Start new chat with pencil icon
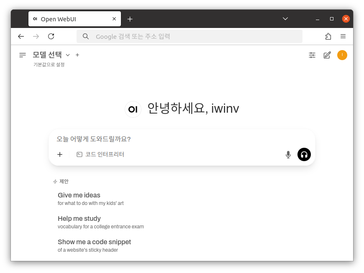The image size is (364, 273). [x=327, y=55]
